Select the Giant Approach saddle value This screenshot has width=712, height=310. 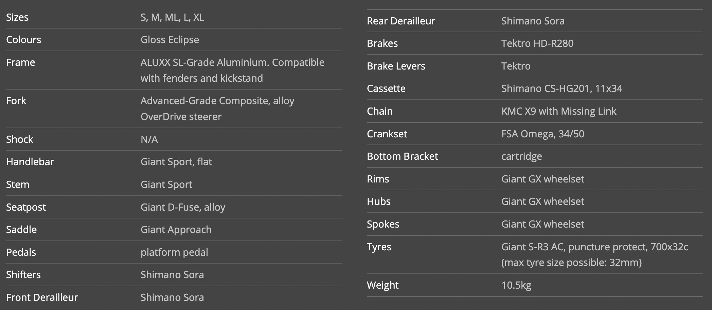[176, 230]
